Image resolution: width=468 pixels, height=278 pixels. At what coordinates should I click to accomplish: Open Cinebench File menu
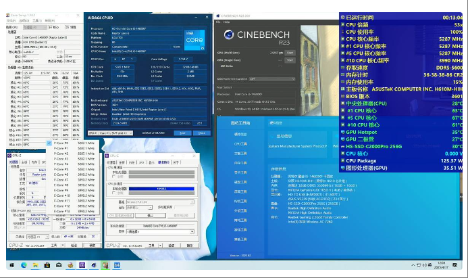pos(218,22)
